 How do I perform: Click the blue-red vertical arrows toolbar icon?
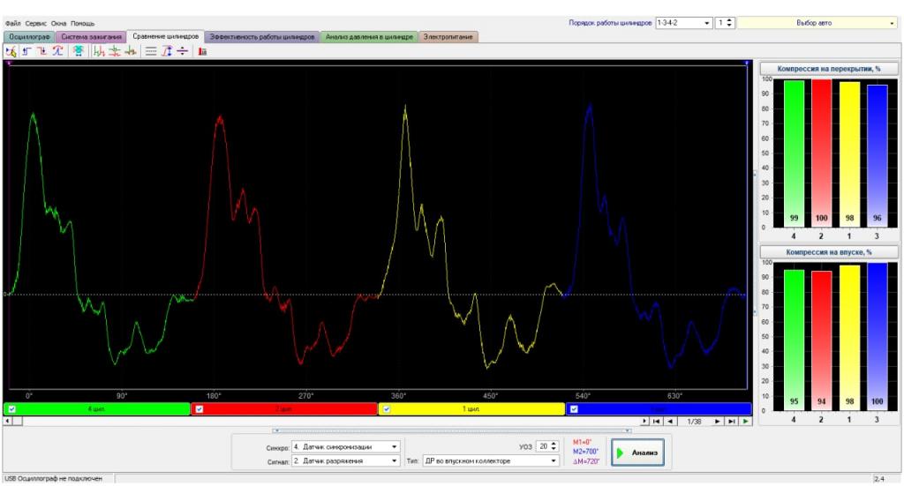coord(167,51)
